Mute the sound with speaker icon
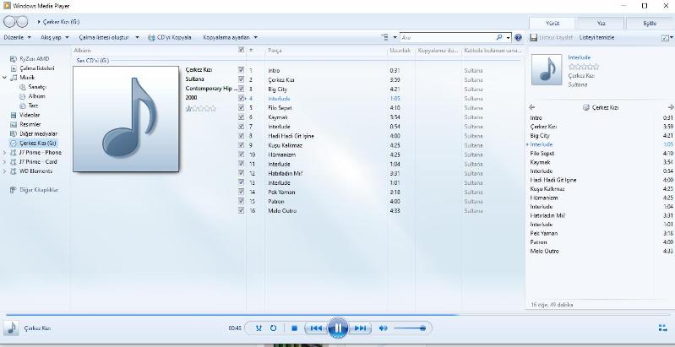Image resolution: width=675 pixels, height=347 pixels. pyautogui.click(x=383, y=328)
